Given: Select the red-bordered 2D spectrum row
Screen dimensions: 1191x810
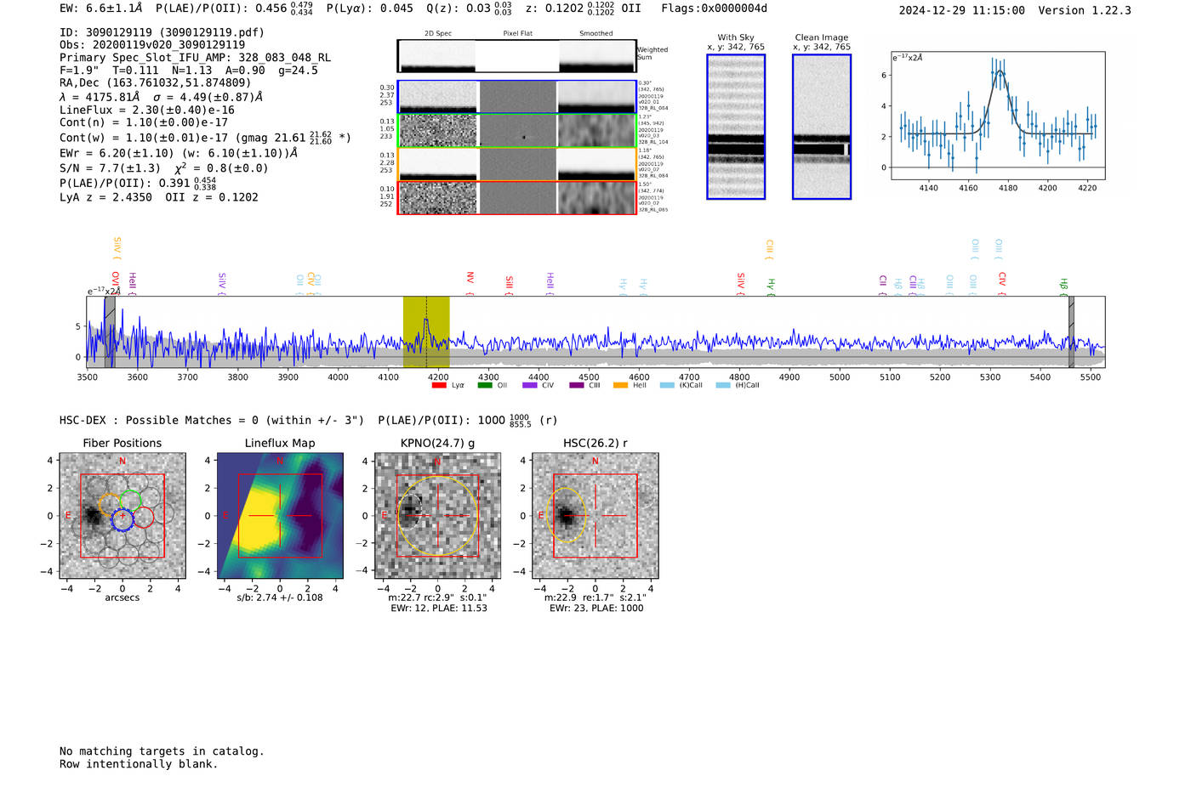Looking at the screenshot, I should [517, 198].
